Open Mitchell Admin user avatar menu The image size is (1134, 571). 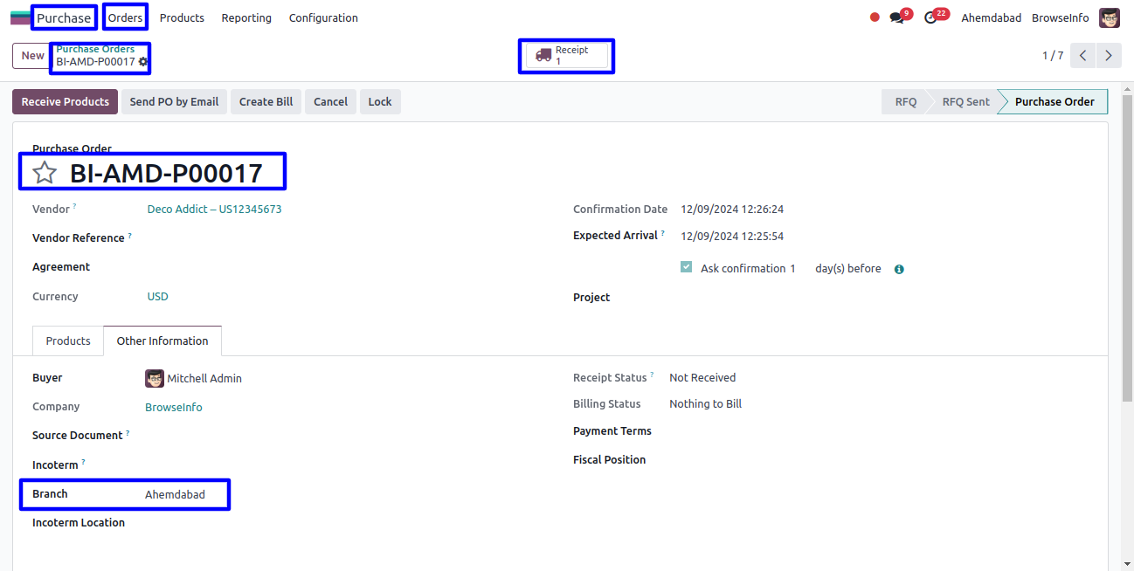pos(1109,17)
